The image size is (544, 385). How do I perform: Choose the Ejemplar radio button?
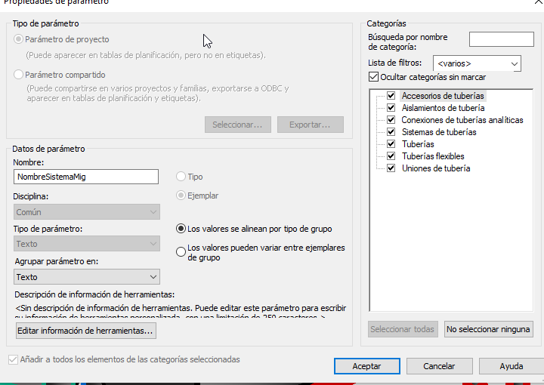pyautogui.click(x=181, y=196)
